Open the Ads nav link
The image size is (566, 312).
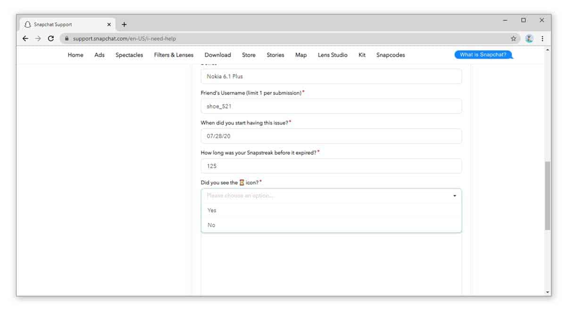click(100, 55)
